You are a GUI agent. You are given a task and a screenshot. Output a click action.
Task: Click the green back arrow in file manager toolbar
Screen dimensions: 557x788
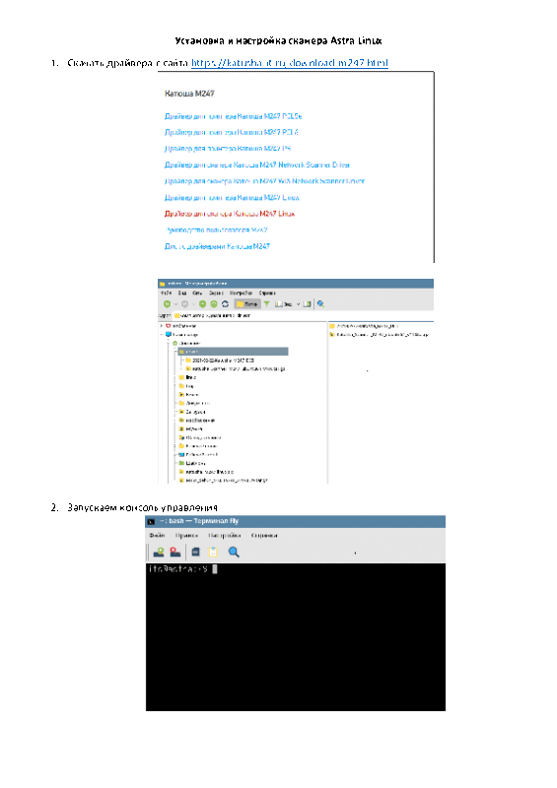167,304
